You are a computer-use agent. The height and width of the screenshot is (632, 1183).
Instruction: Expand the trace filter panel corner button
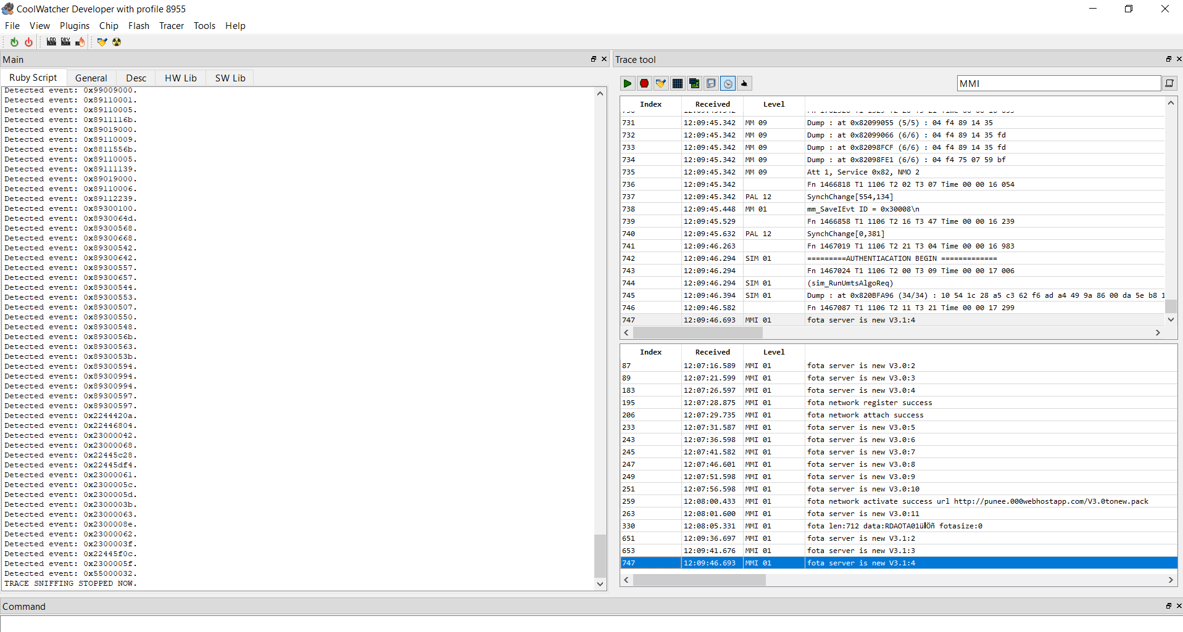coord(1170,83)
